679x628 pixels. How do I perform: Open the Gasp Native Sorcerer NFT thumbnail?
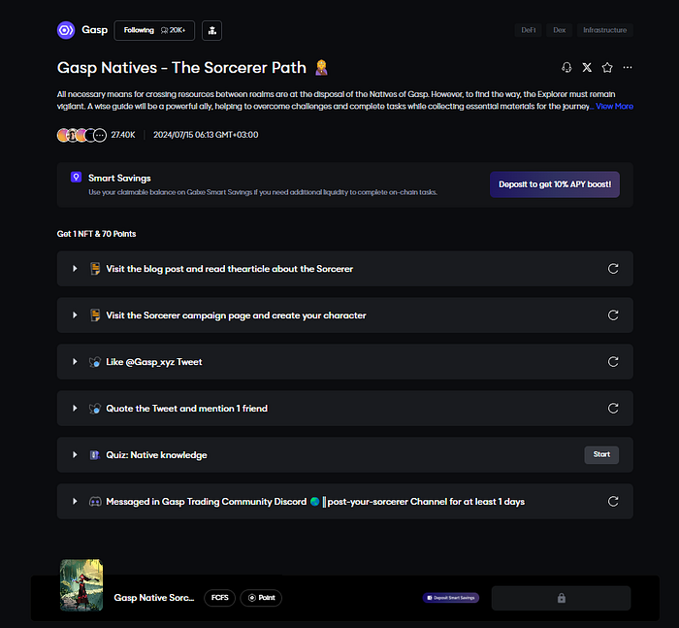coord(81,584)
